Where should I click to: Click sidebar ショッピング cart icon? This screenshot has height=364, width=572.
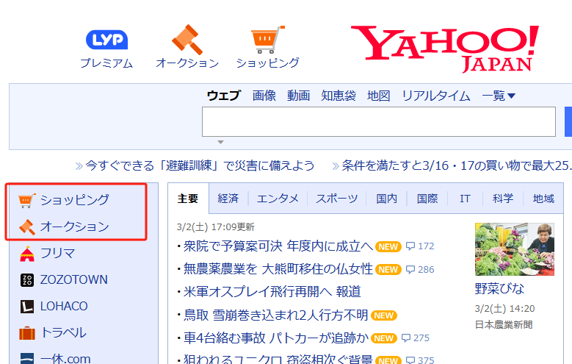[x=27, y=200]
